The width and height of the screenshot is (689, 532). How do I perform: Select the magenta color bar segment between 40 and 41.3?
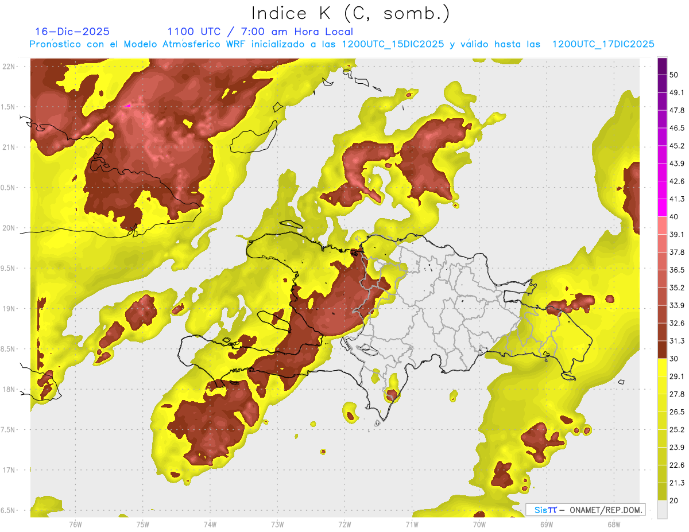pos(662,207)
